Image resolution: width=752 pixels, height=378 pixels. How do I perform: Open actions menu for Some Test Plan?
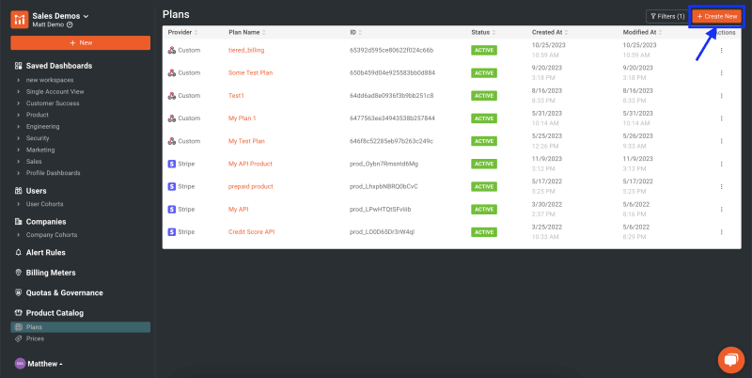(721, 73)
